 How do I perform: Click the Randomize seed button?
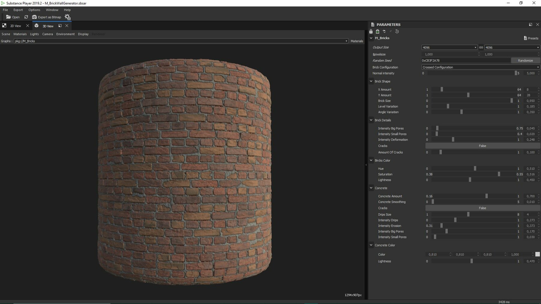525,61
